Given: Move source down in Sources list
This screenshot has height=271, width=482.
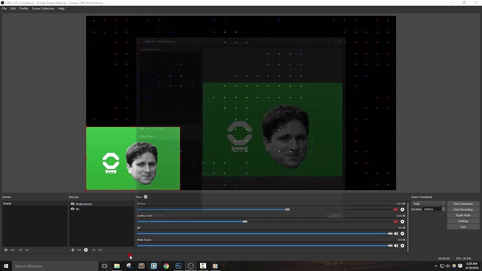Looking at the screenshot, I should pos(101,250).
